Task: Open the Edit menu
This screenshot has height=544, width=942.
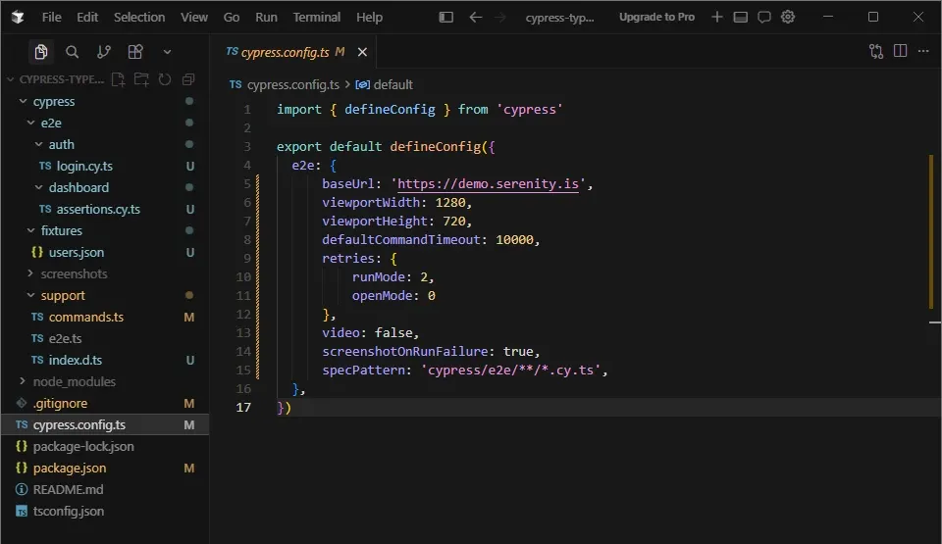Action: (87, 17)
